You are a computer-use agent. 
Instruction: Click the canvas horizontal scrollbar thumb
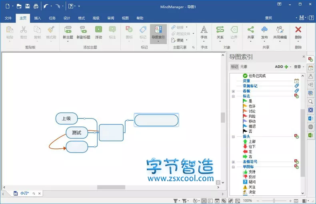111,187
